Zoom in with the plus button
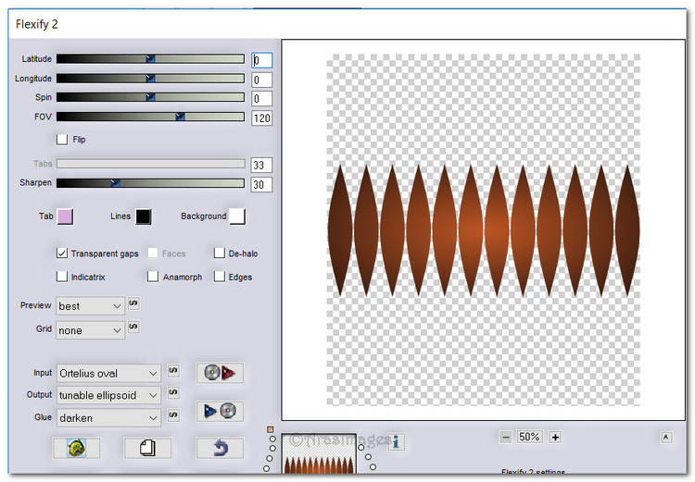This screenshot has height=482, width=695. pos(555,437)
